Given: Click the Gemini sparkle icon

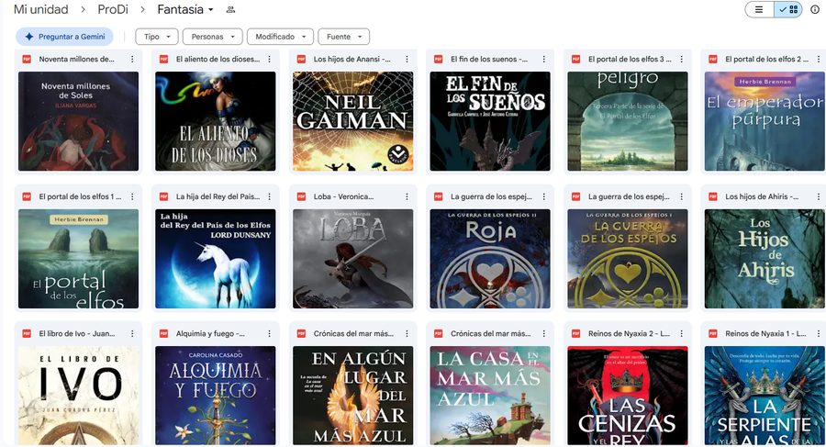Looking at the screenshot, I should click(29, 37).
